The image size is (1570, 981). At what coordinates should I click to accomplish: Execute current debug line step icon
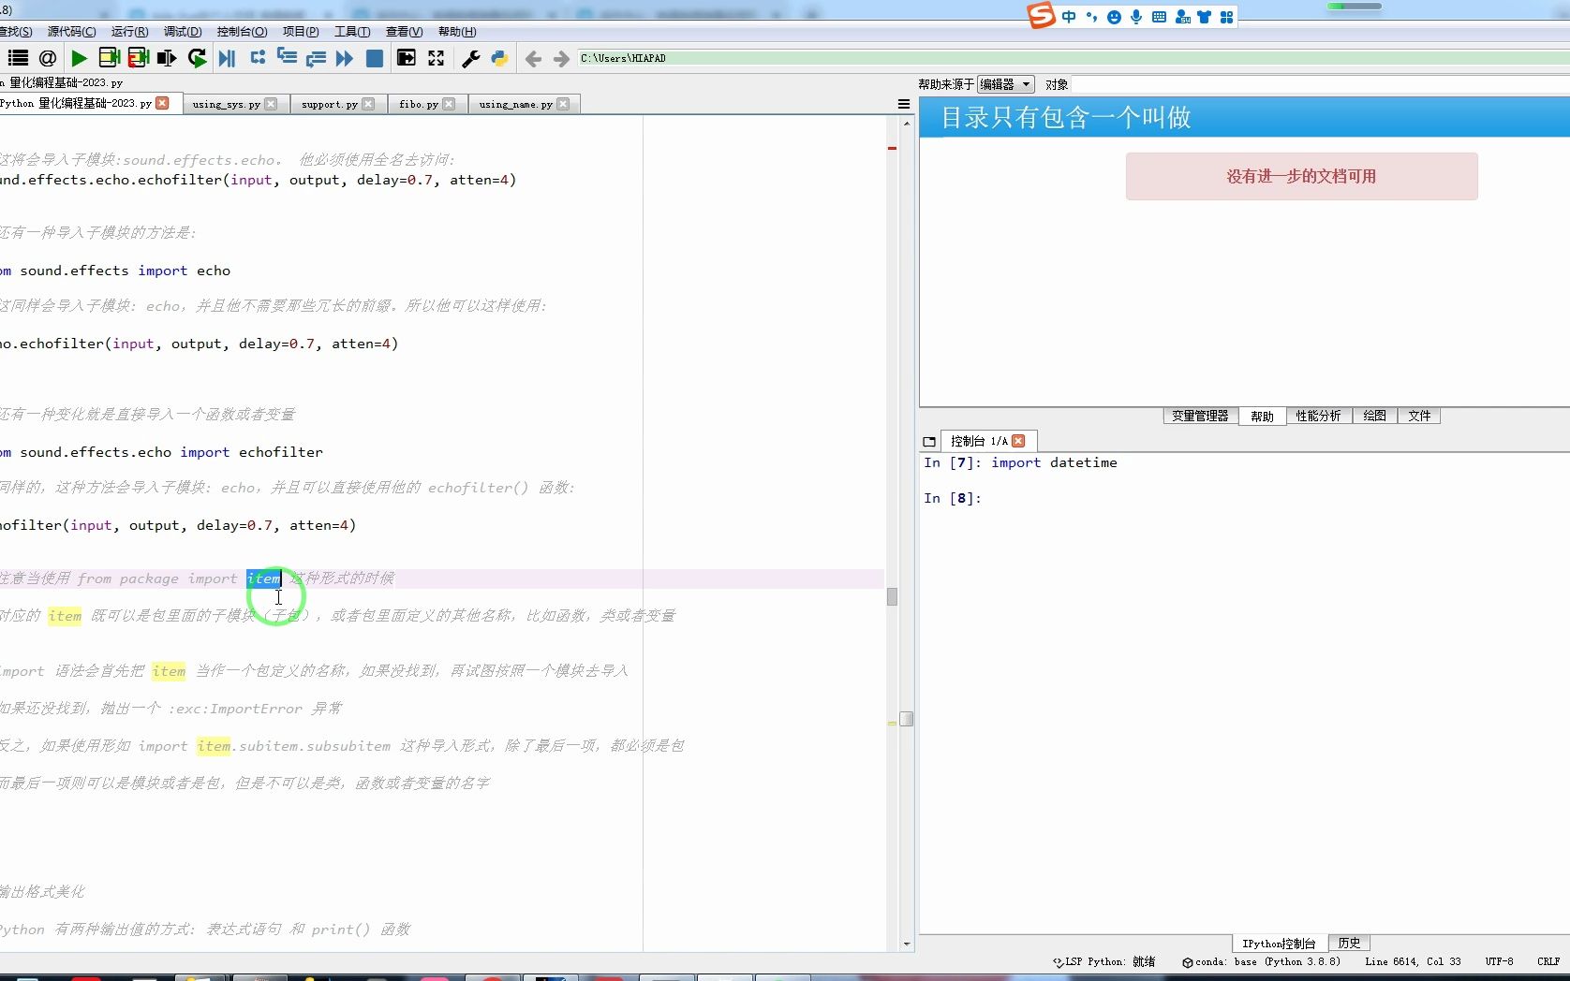(x=258, y=58)
